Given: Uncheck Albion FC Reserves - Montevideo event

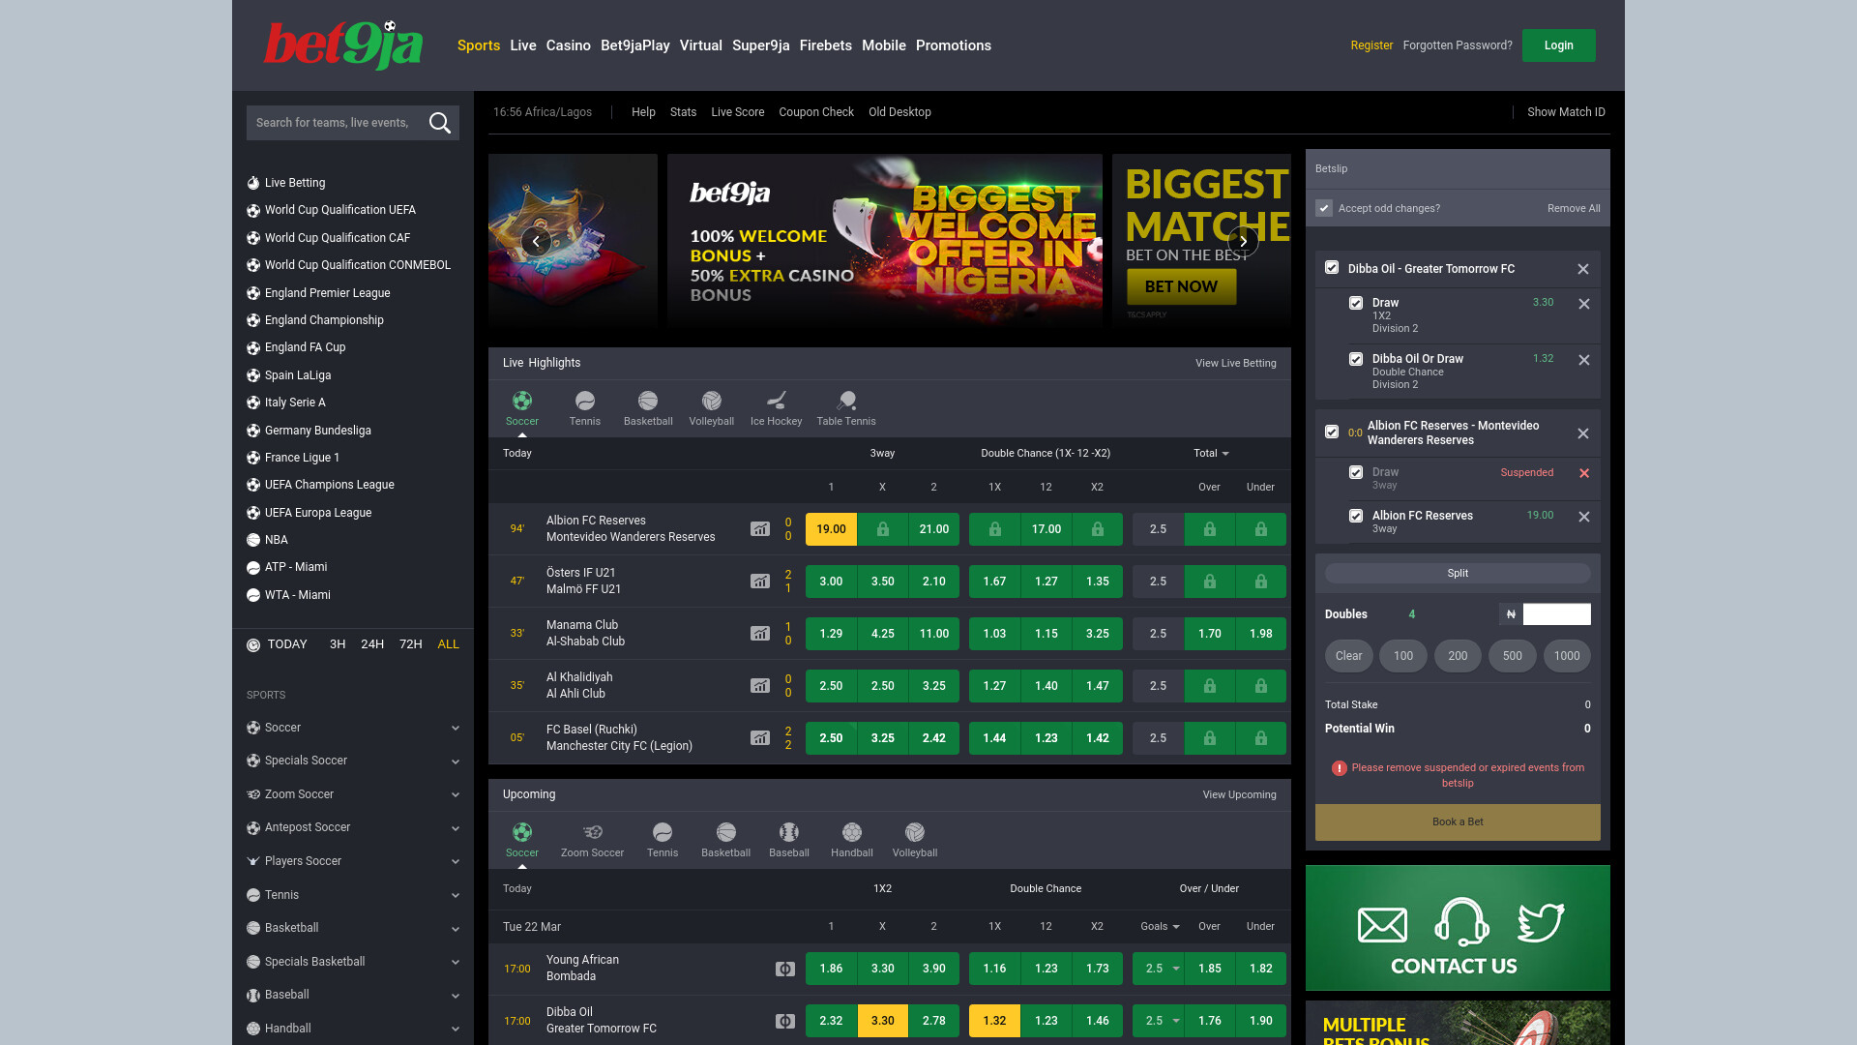Looking at the screenshot, I should coord(1332,432).
